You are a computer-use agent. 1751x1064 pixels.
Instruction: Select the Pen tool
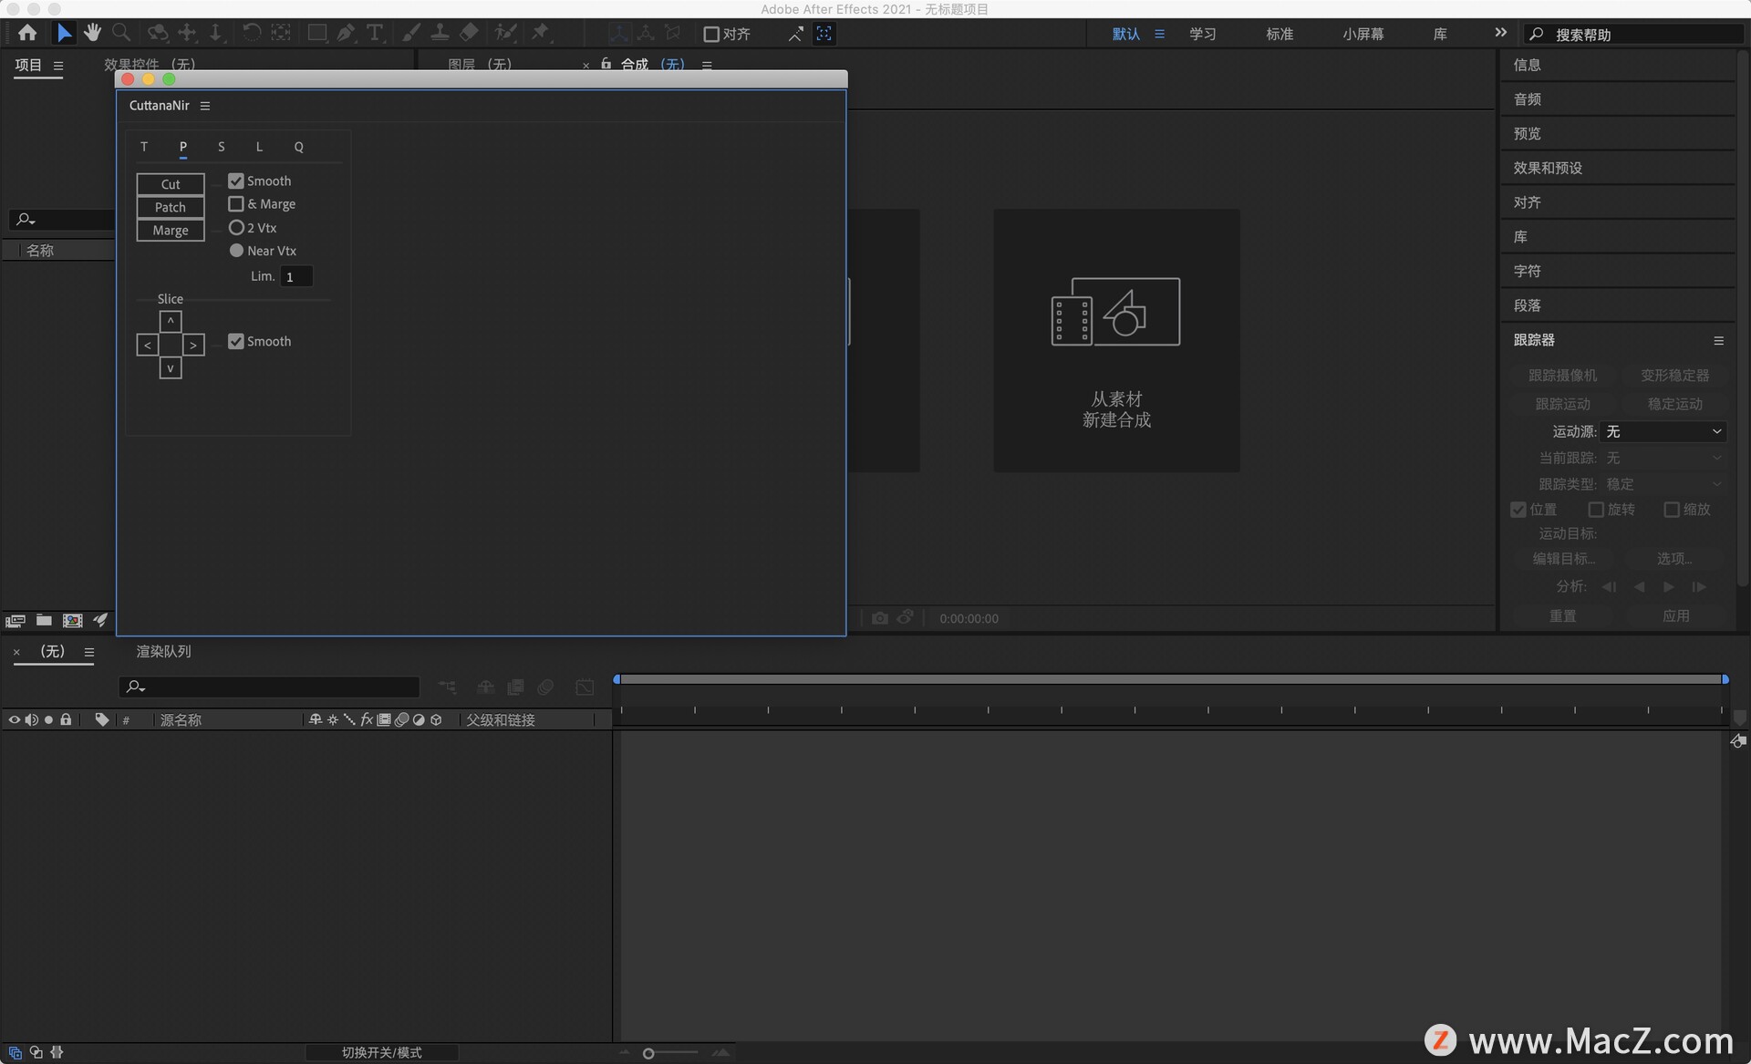[346, 34]
